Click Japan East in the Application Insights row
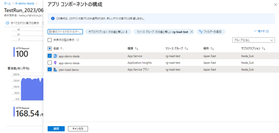Image resolution: width=279 pixels, height=133 pixels. tap(210, 63)
